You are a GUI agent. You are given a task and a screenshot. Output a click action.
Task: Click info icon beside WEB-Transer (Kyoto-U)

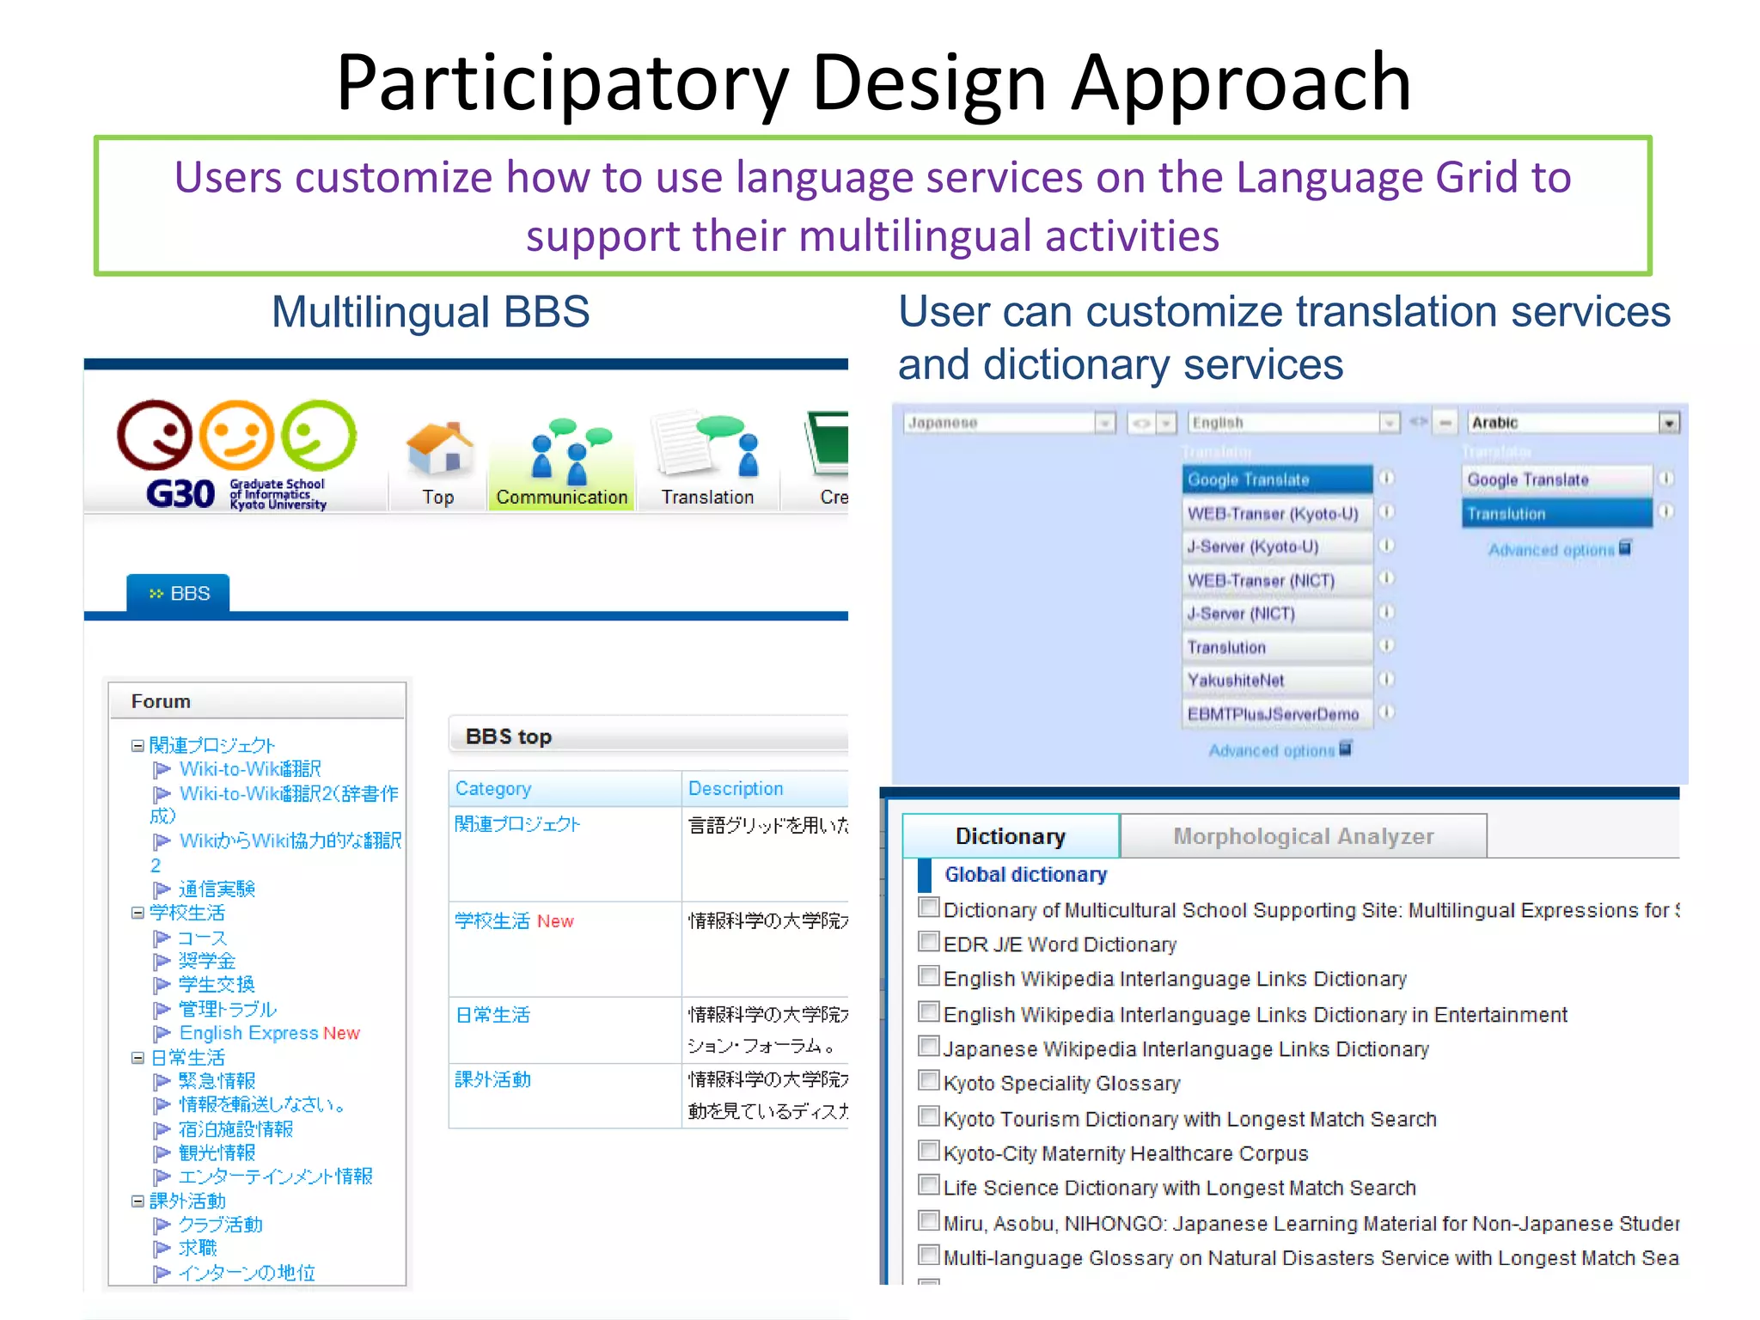tap(1386, 512)
